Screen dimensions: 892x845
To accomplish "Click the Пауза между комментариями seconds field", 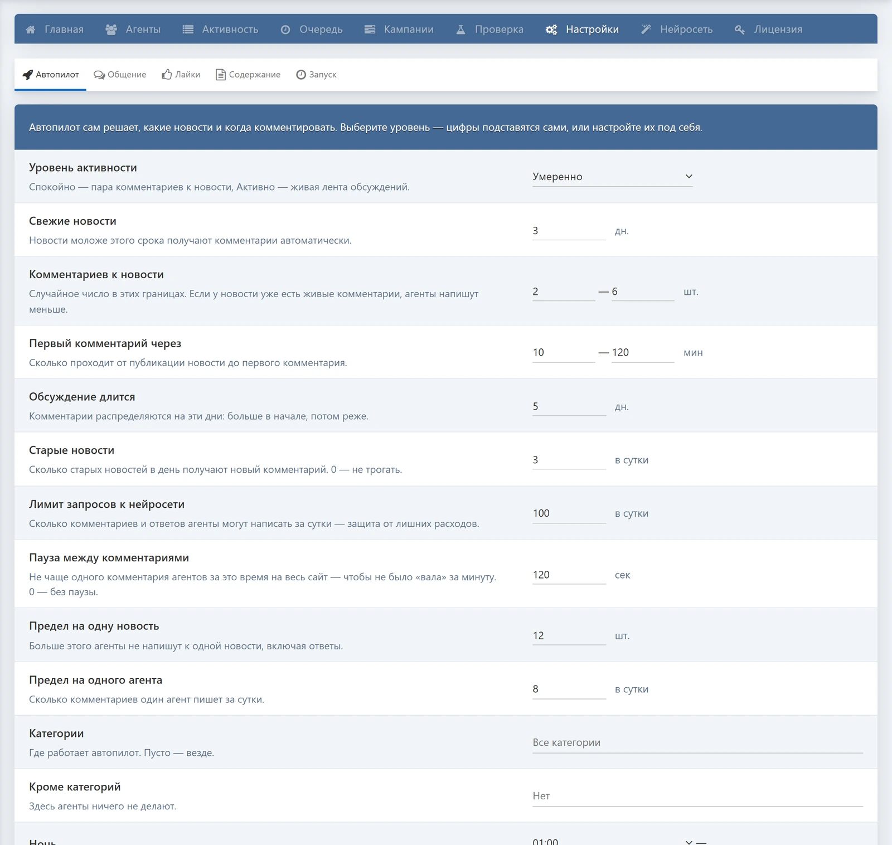I will (569, 575).
